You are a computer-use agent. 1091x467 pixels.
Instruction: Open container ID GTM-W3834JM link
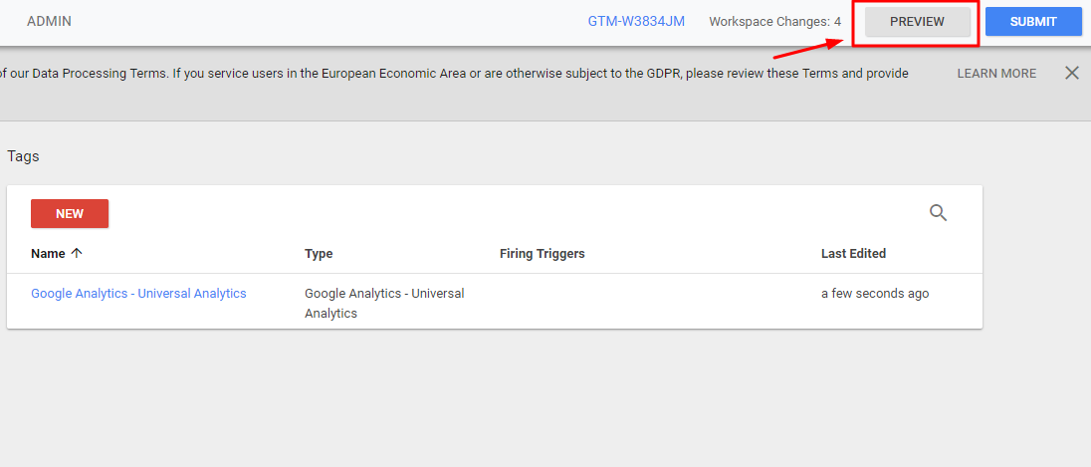pos(636,21)
